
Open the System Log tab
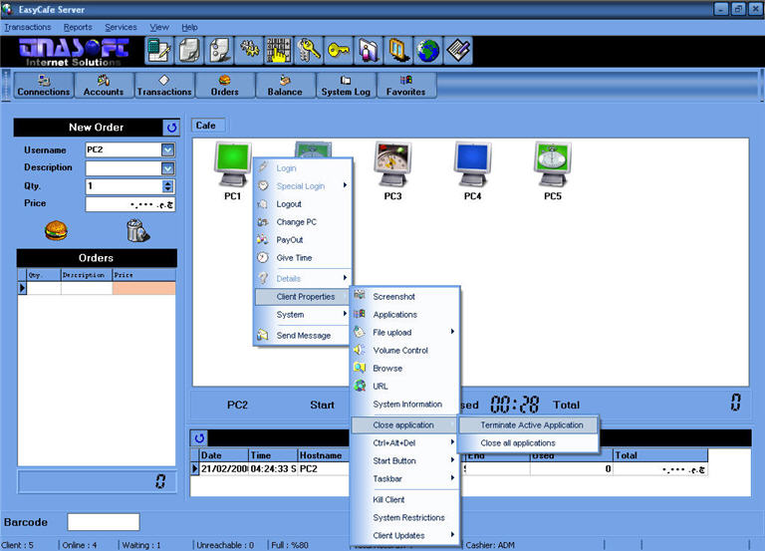click(x=346, y=86)
